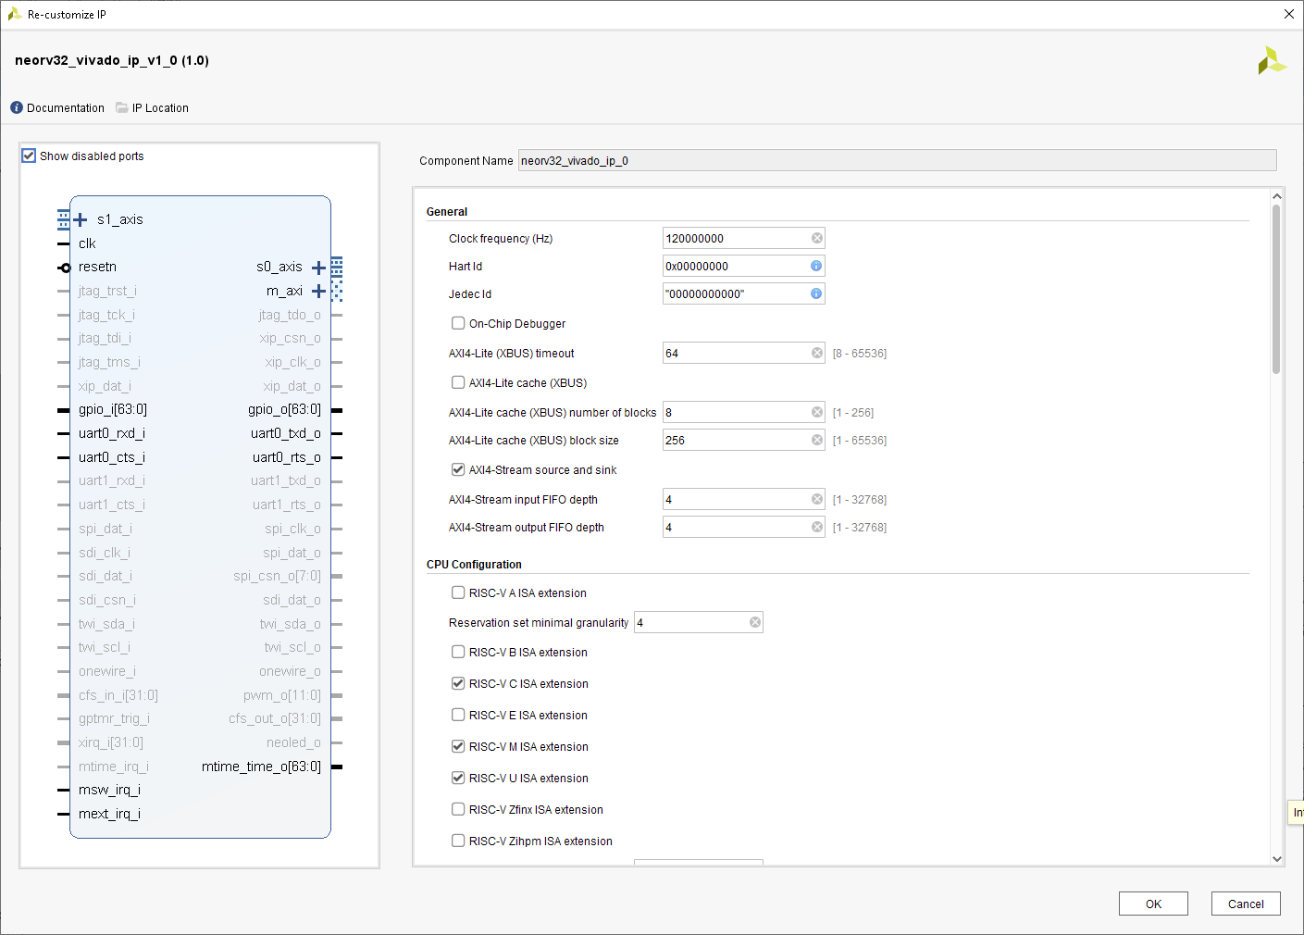This screenshot has width=1304, height=935.
Task: Open the IP Location link
Action: click(160, 107)
